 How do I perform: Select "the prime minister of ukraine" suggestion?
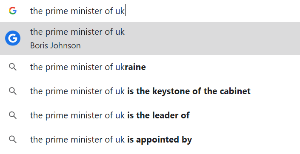[150, 67]
